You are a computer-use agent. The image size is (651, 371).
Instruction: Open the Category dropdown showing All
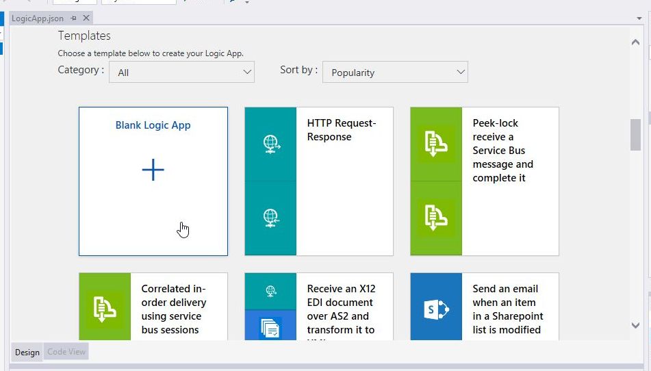(x=181, y=73)
